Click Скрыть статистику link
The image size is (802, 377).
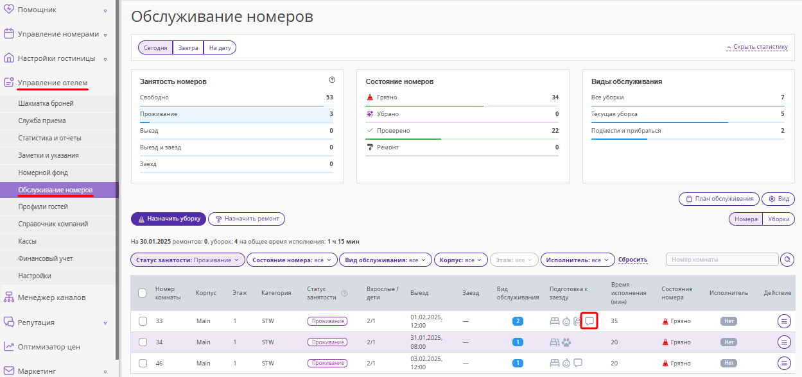[757, 47]
